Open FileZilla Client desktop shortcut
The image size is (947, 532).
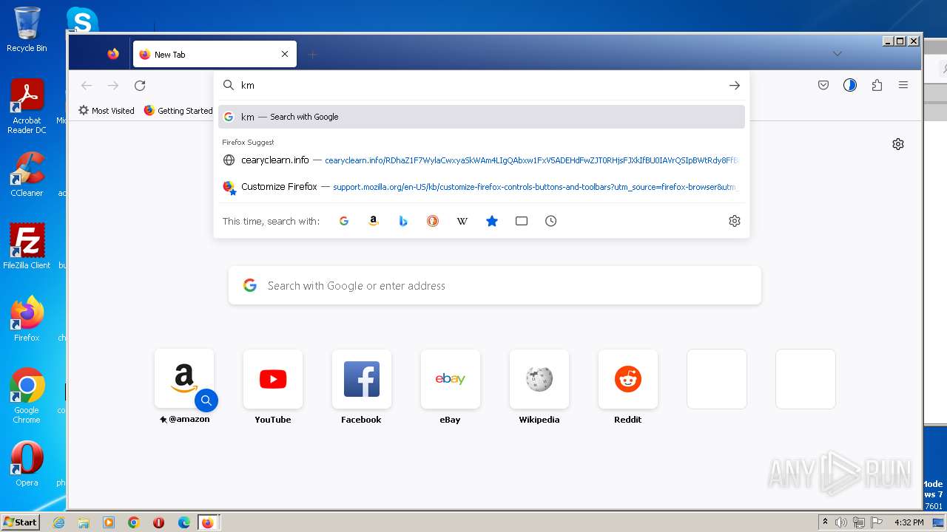27,246
